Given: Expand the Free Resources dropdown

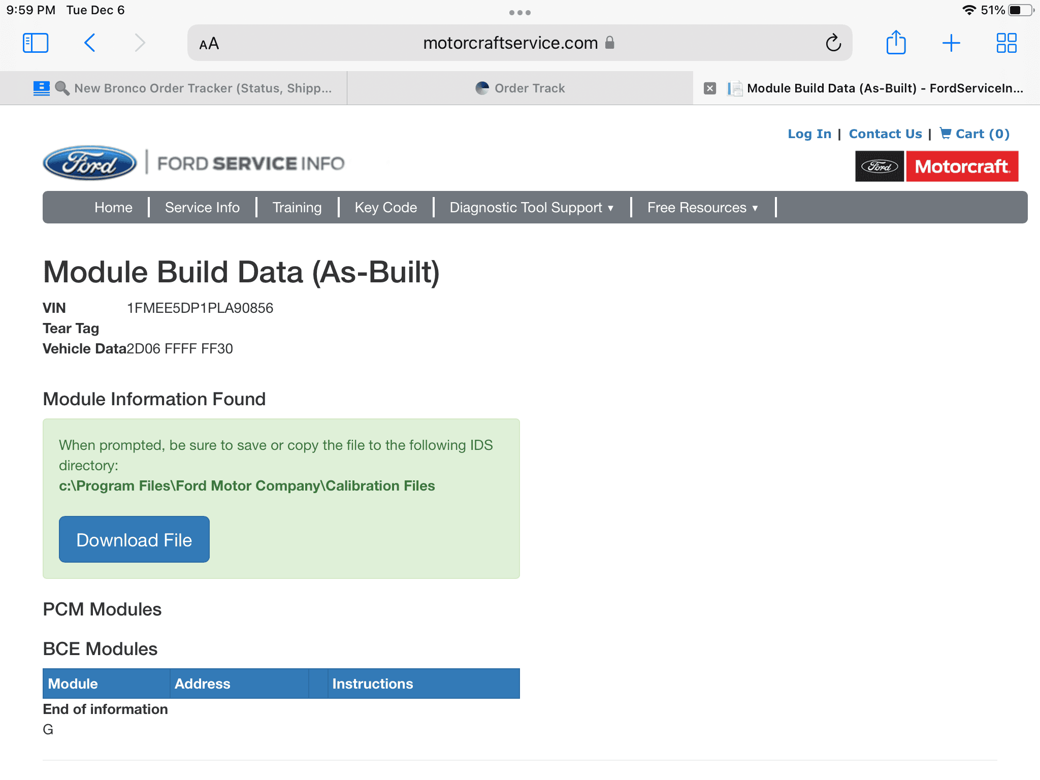Looking at the screenshot, I should (x=703, y=207).
